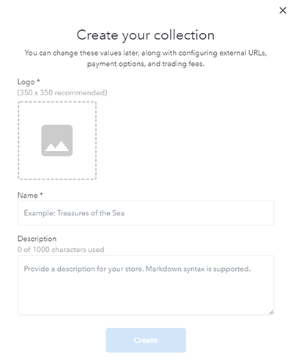Click the subtitle about changing values later
This screenshot has height=364, width=293.
coord(146,58)
